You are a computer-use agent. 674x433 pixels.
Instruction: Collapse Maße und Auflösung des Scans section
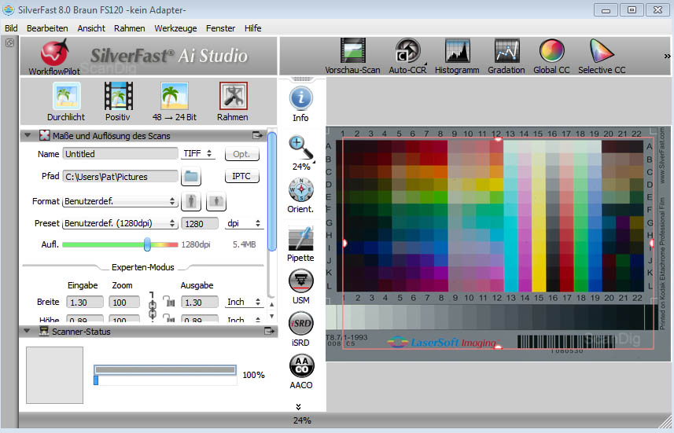coord(28,135)
